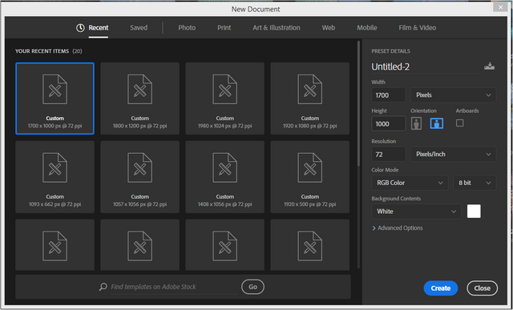Viewport: 513px width, 310px height.
Task: Click the Resolution field showing 72
Action: tap(388, 154)
